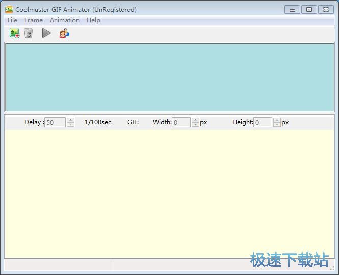Open the Animation menu
Image resolution: width=339 pixels, height=275 pixels.
click(65, 20)
